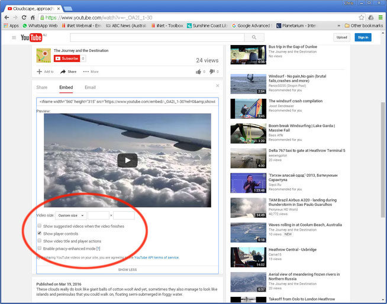Open the Sunshine Coast Lib bookmark

[x=207, y=25]
